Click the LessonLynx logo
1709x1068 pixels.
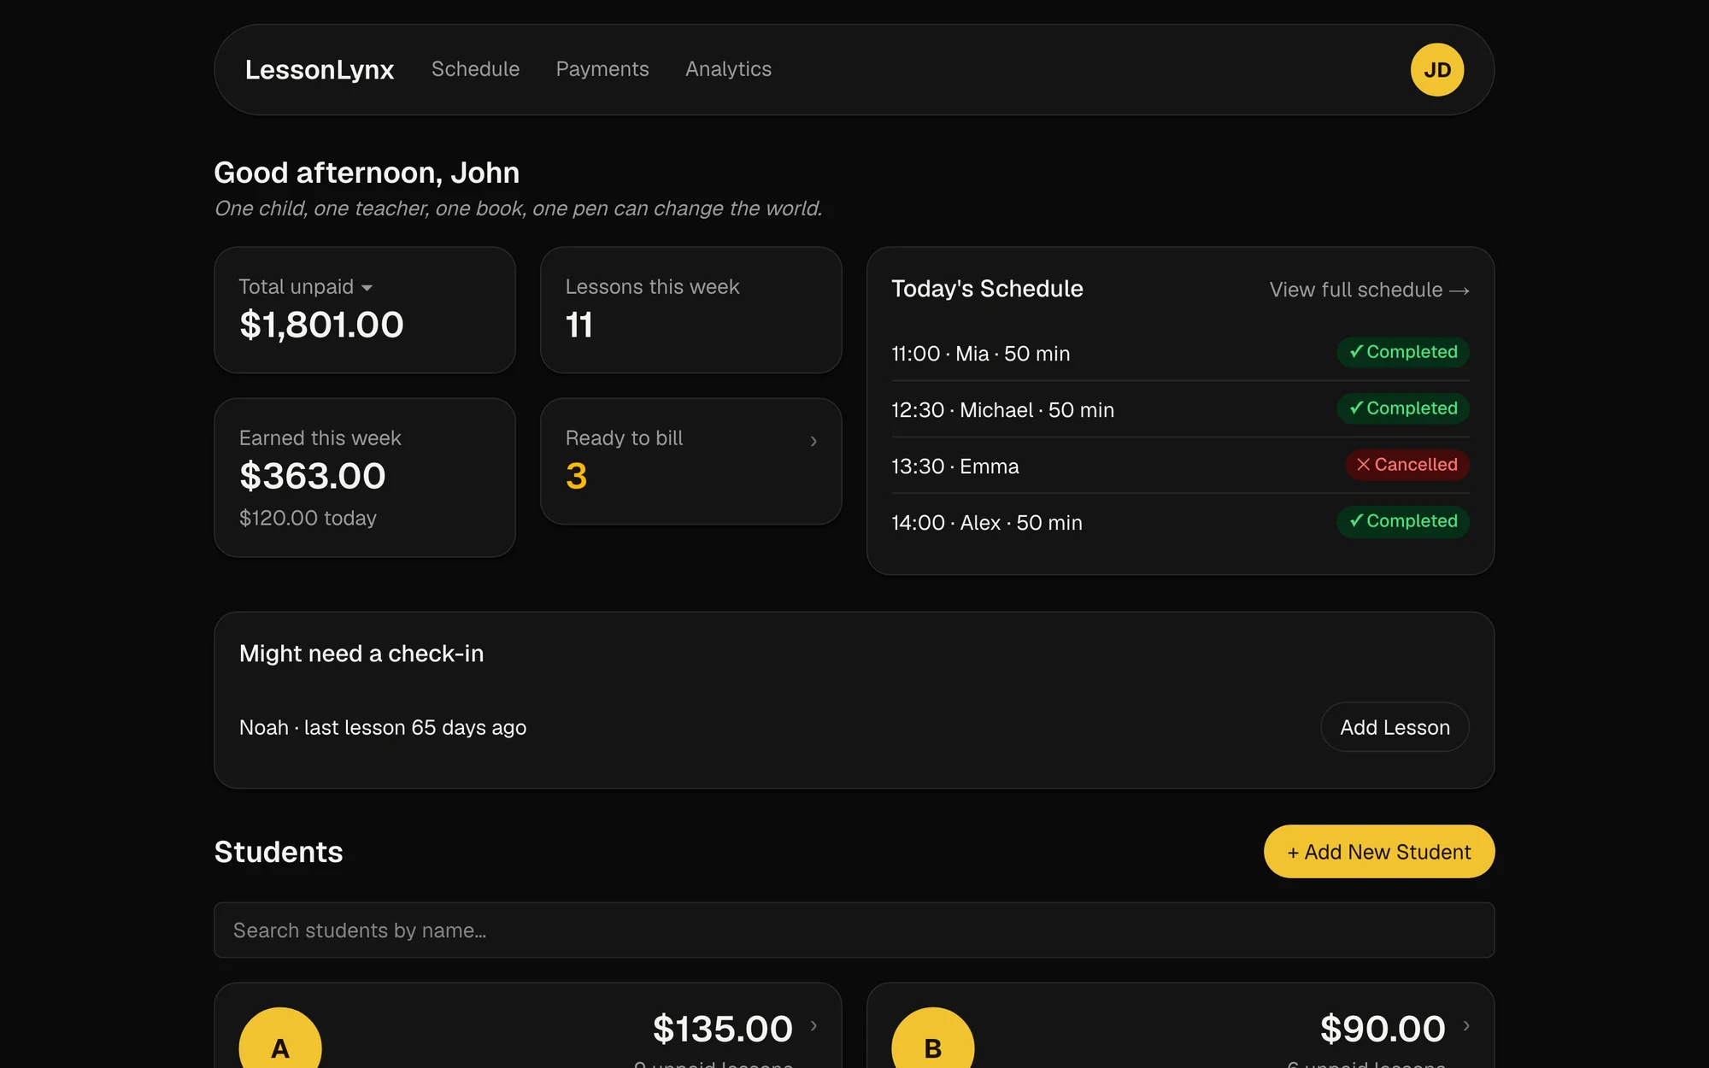[x=320, y=70]
